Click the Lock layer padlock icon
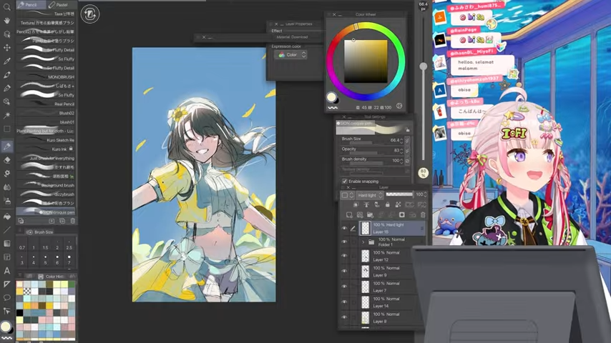This screenshot has width=611, height=343. (x=387, y=204)
